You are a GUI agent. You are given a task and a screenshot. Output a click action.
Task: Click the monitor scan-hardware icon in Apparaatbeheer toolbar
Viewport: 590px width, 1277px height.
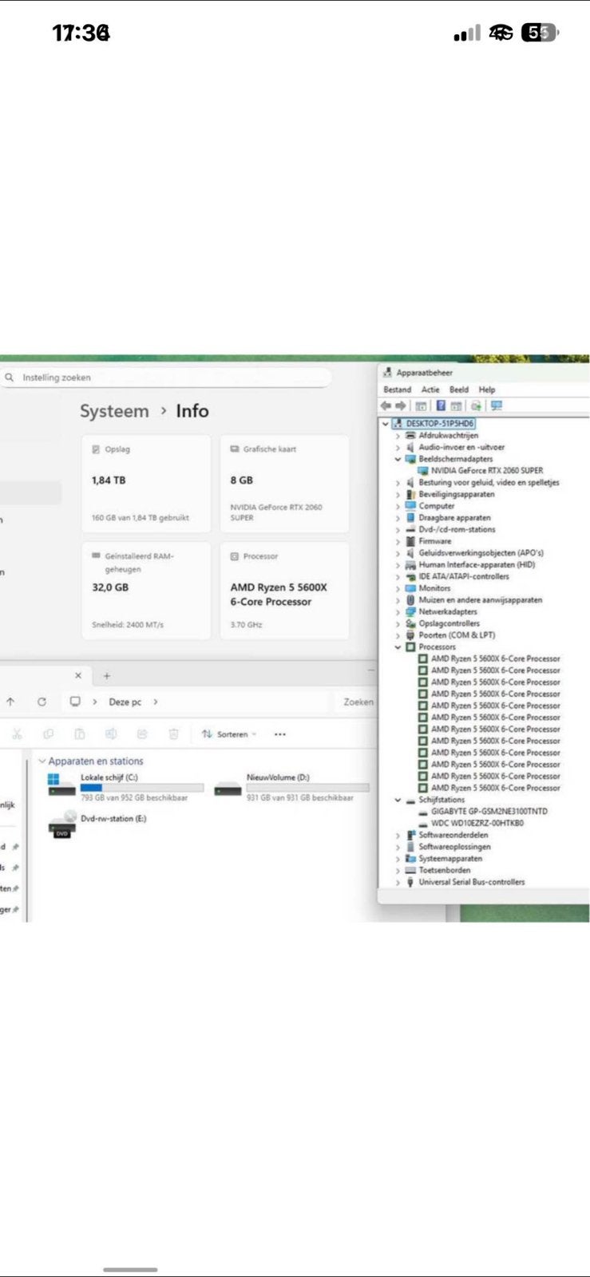tap(497, 405)
